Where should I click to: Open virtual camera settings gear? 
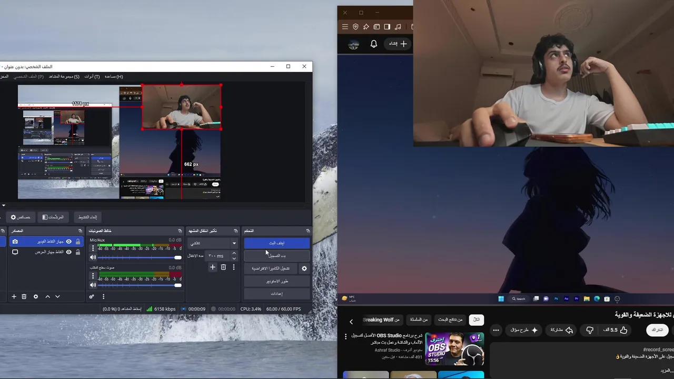304,268
